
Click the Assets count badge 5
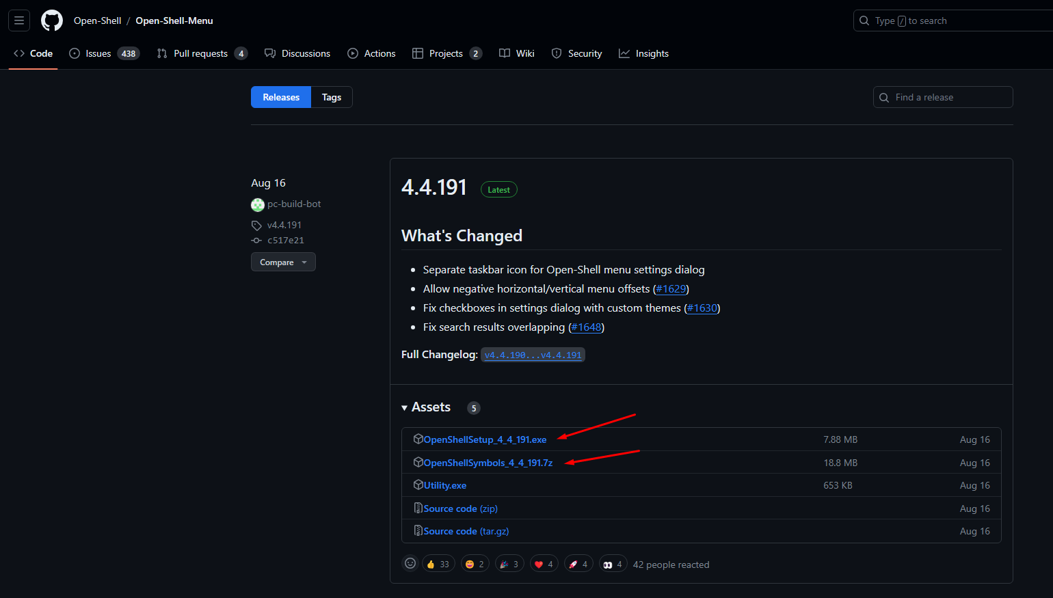pos(474,408)
